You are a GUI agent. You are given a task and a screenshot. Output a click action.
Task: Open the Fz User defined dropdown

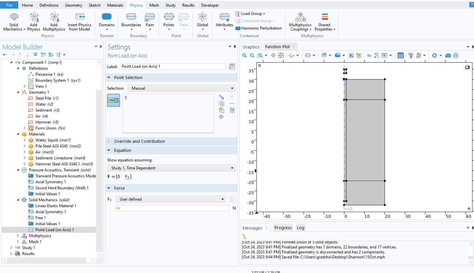[170, 199]
